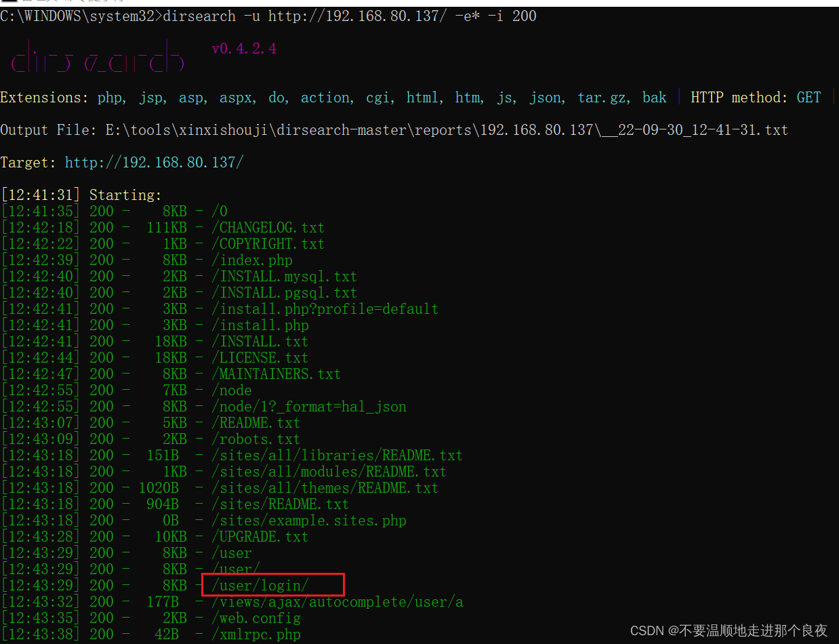Select the 'aspx,' extension entry

(238, 98)
